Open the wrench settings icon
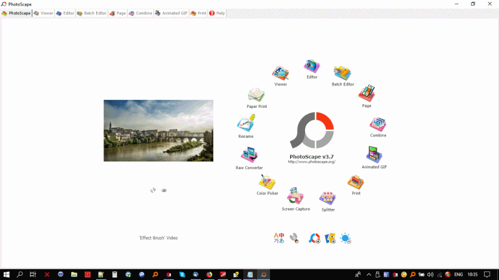The image size is (499, 280). [294, 238]
